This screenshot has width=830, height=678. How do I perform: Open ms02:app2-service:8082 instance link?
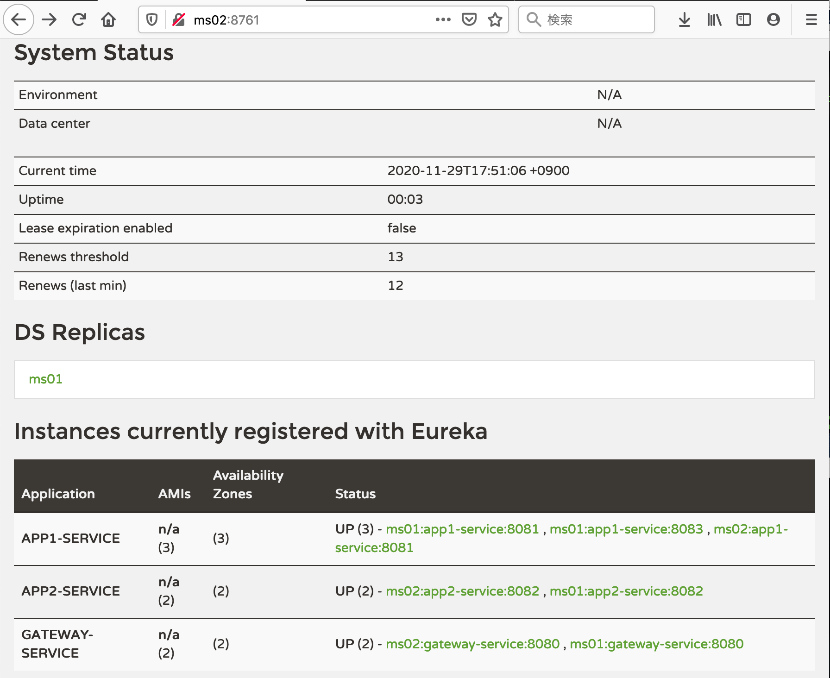click(x=462, y=591)
